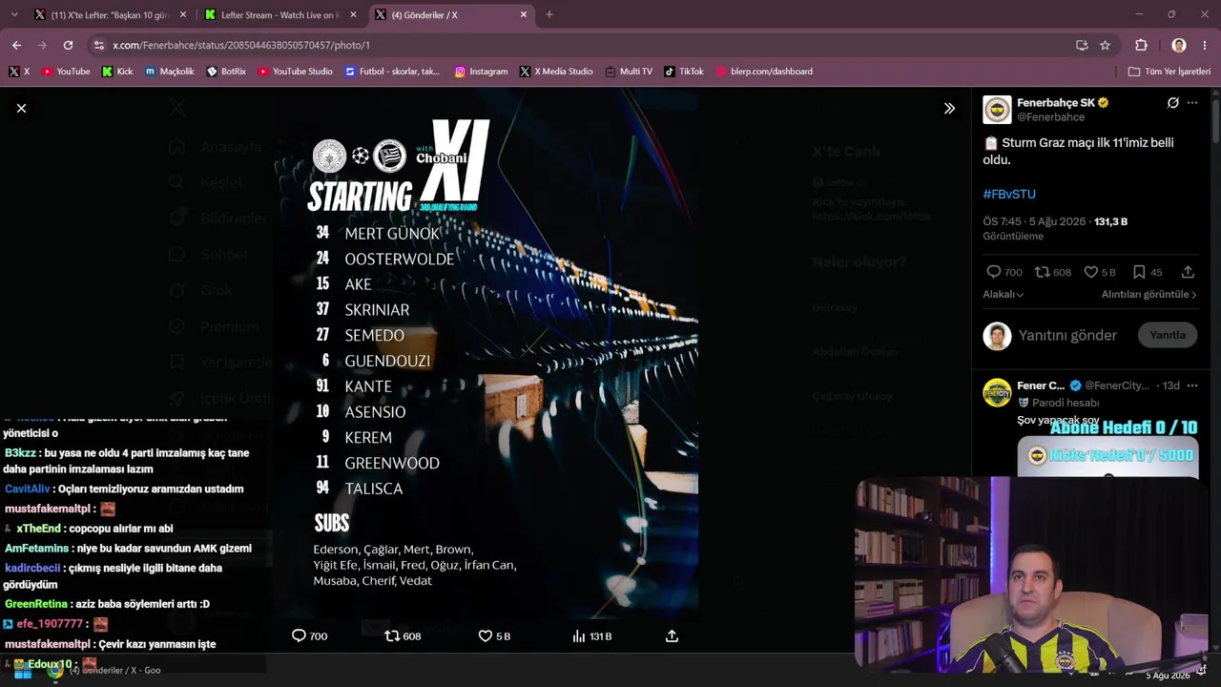Open the tweet timestamp ÖS 7:45 link
The width and height of the screenshot is (1221, 687).
click(x=1034, y=221)
